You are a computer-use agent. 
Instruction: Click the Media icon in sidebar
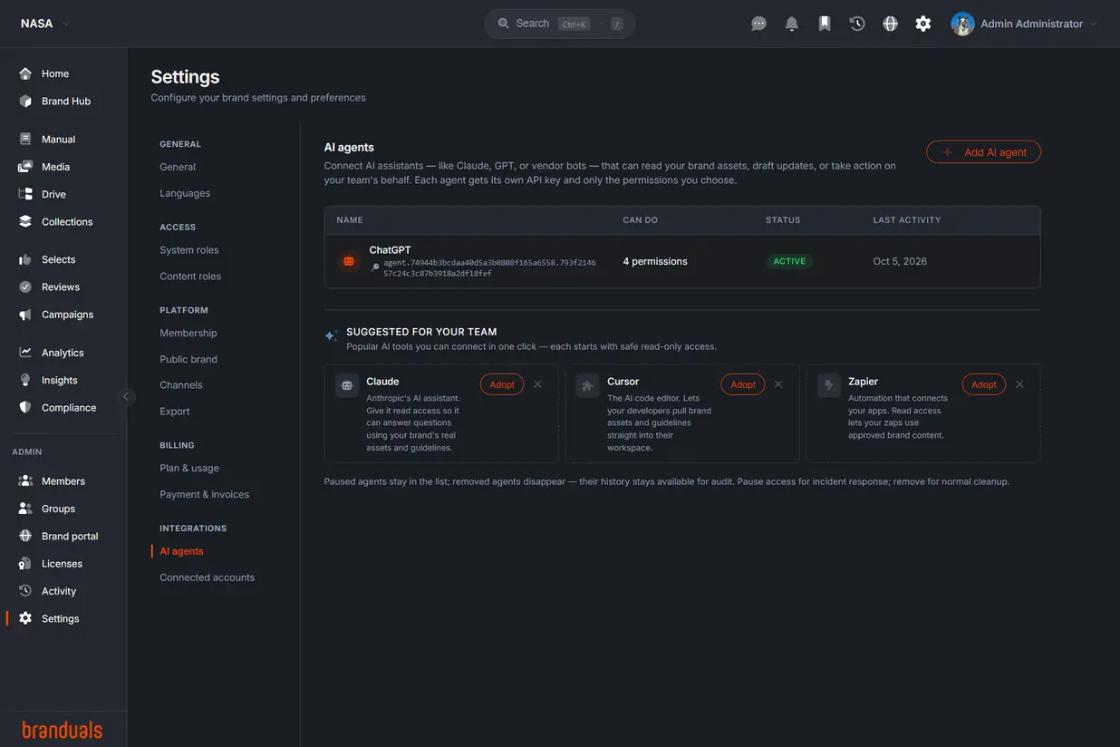tap(25, 167)
